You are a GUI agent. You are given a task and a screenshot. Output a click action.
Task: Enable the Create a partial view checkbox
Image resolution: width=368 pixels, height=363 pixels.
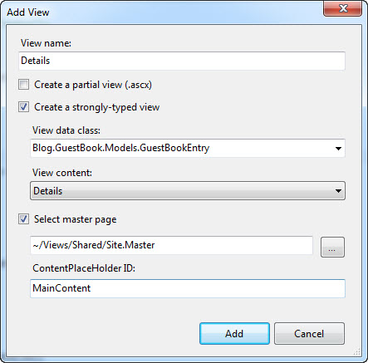[23, 85]
